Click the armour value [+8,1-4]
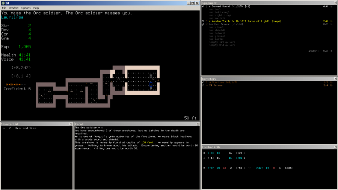The height and width of the screenshot is (190, 338). click(x=21, y=76)
